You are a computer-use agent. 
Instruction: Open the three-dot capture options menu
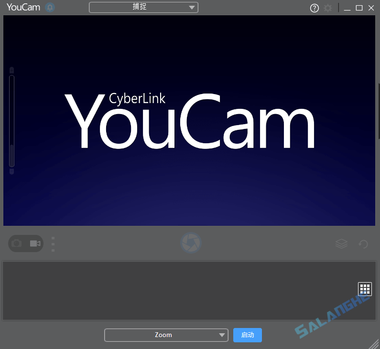coord(53,244)
